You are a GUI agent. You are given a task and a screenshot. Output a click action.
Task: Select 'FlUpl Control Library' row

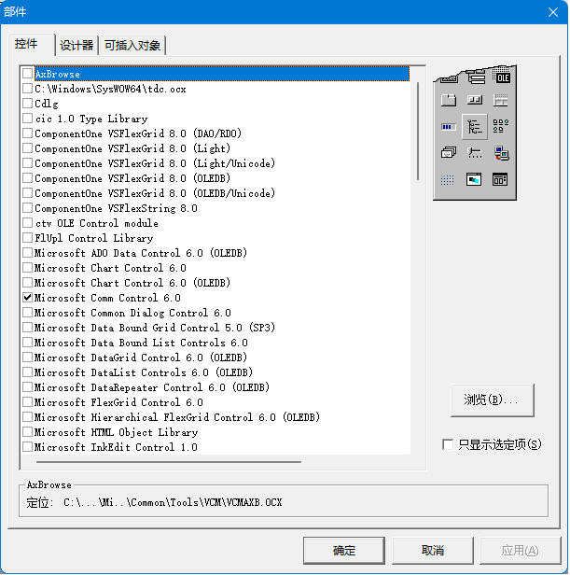click(94, 238)
